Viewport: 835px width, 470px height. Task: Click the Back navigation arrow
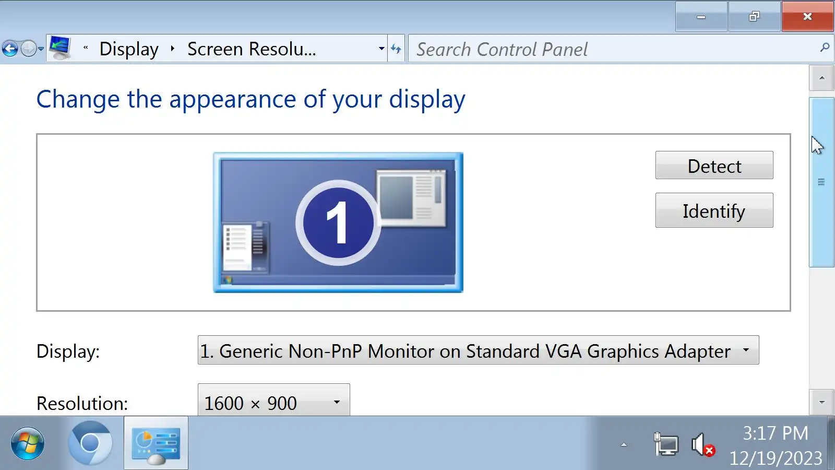click(10, 49)
